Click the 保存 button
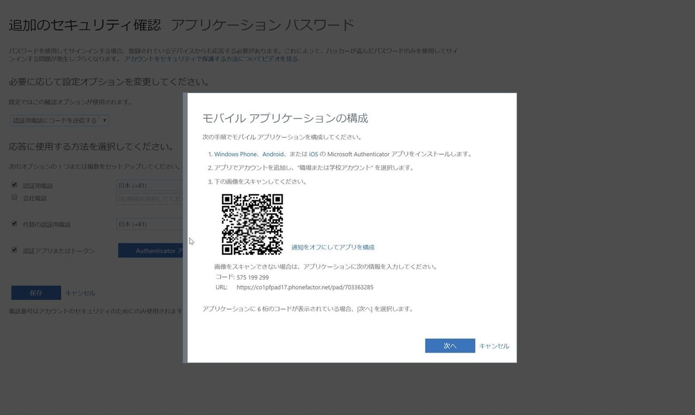This screenshot has height=415, width=695. [36, 292]
